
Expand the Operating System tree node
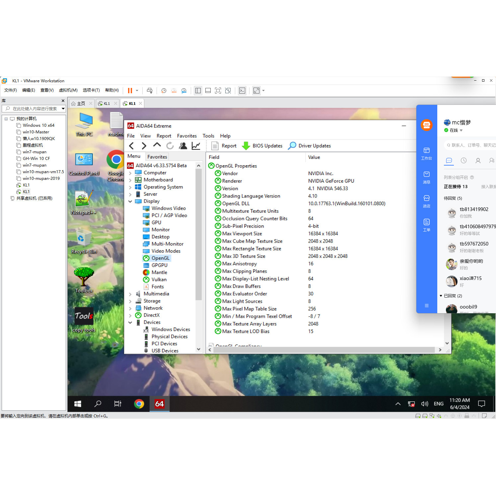130,187
